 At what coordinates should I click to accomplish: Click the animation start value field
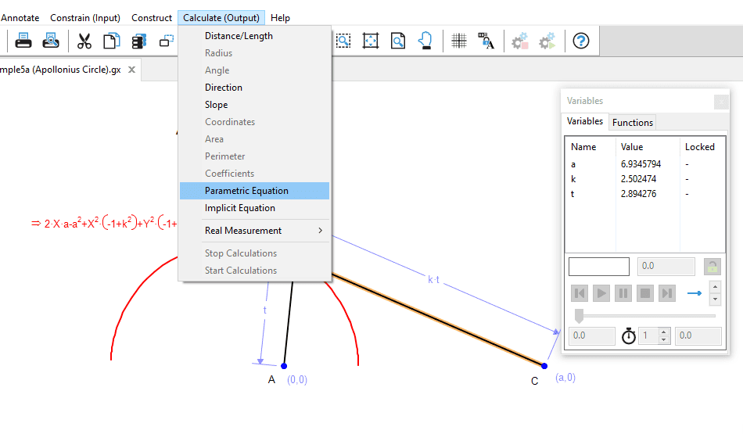tap(592, 336)
